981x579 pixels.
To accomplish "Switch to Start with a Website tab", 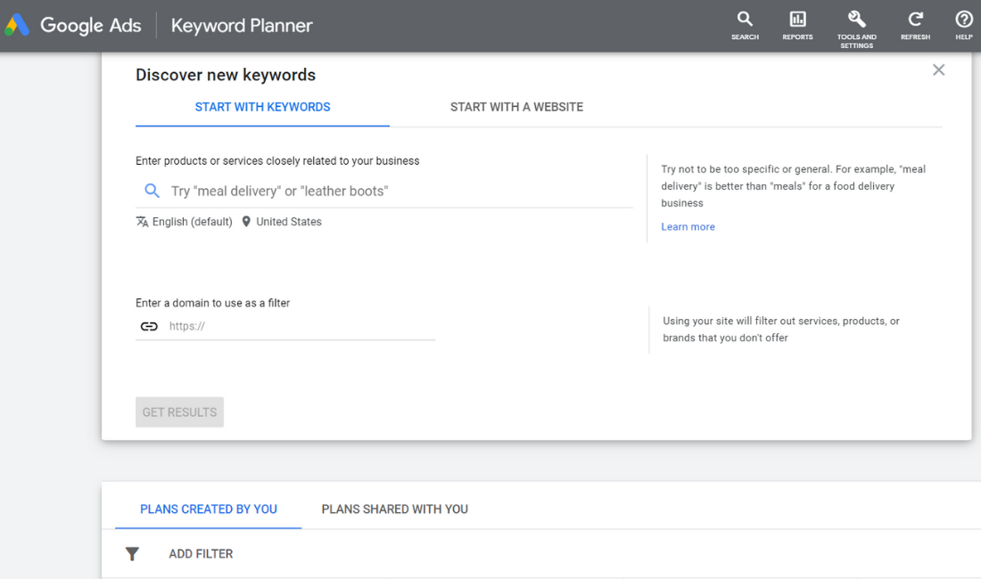I will click(x=516, y=107).
